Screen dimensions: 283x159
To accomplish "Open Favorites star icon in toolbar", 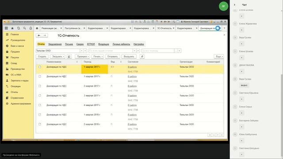I will (x=12, y=28).
